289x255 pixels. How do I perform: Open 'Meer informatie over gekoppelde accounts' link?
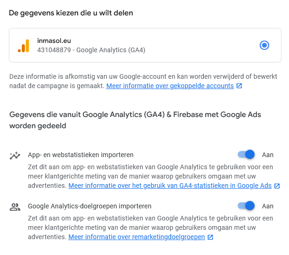(x=170, y=86)
